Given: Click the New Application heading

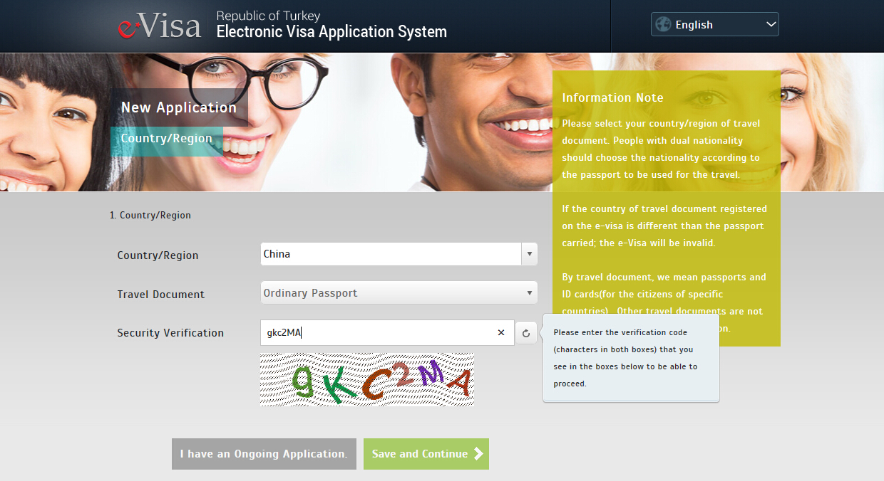Looking at the screenshot, I should click(178, 107).
